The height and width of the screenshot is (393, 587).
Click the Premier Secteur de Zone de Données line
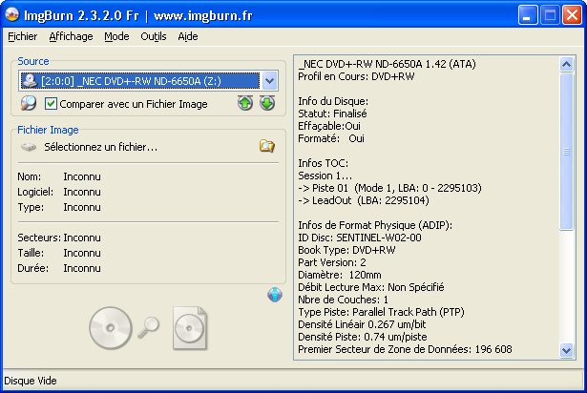(x=405, y=349)
